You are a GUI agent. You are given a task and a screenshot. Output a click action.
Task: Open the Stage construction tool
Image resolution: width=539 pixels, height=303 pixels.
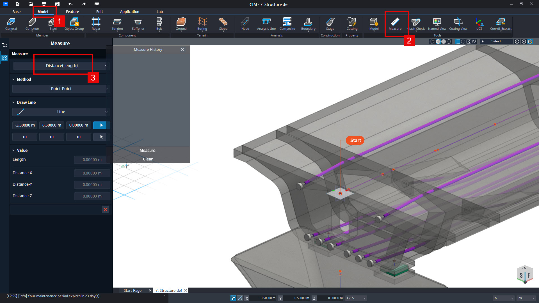click(330, 24)
